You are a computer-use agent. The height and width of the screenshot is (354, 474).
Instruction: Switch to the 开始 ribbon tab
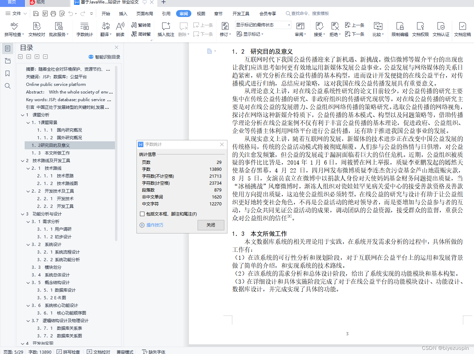point(106,14)
